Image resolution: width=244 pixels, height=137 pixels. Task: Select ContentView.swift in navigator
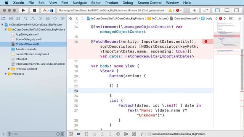pos(27,44)
